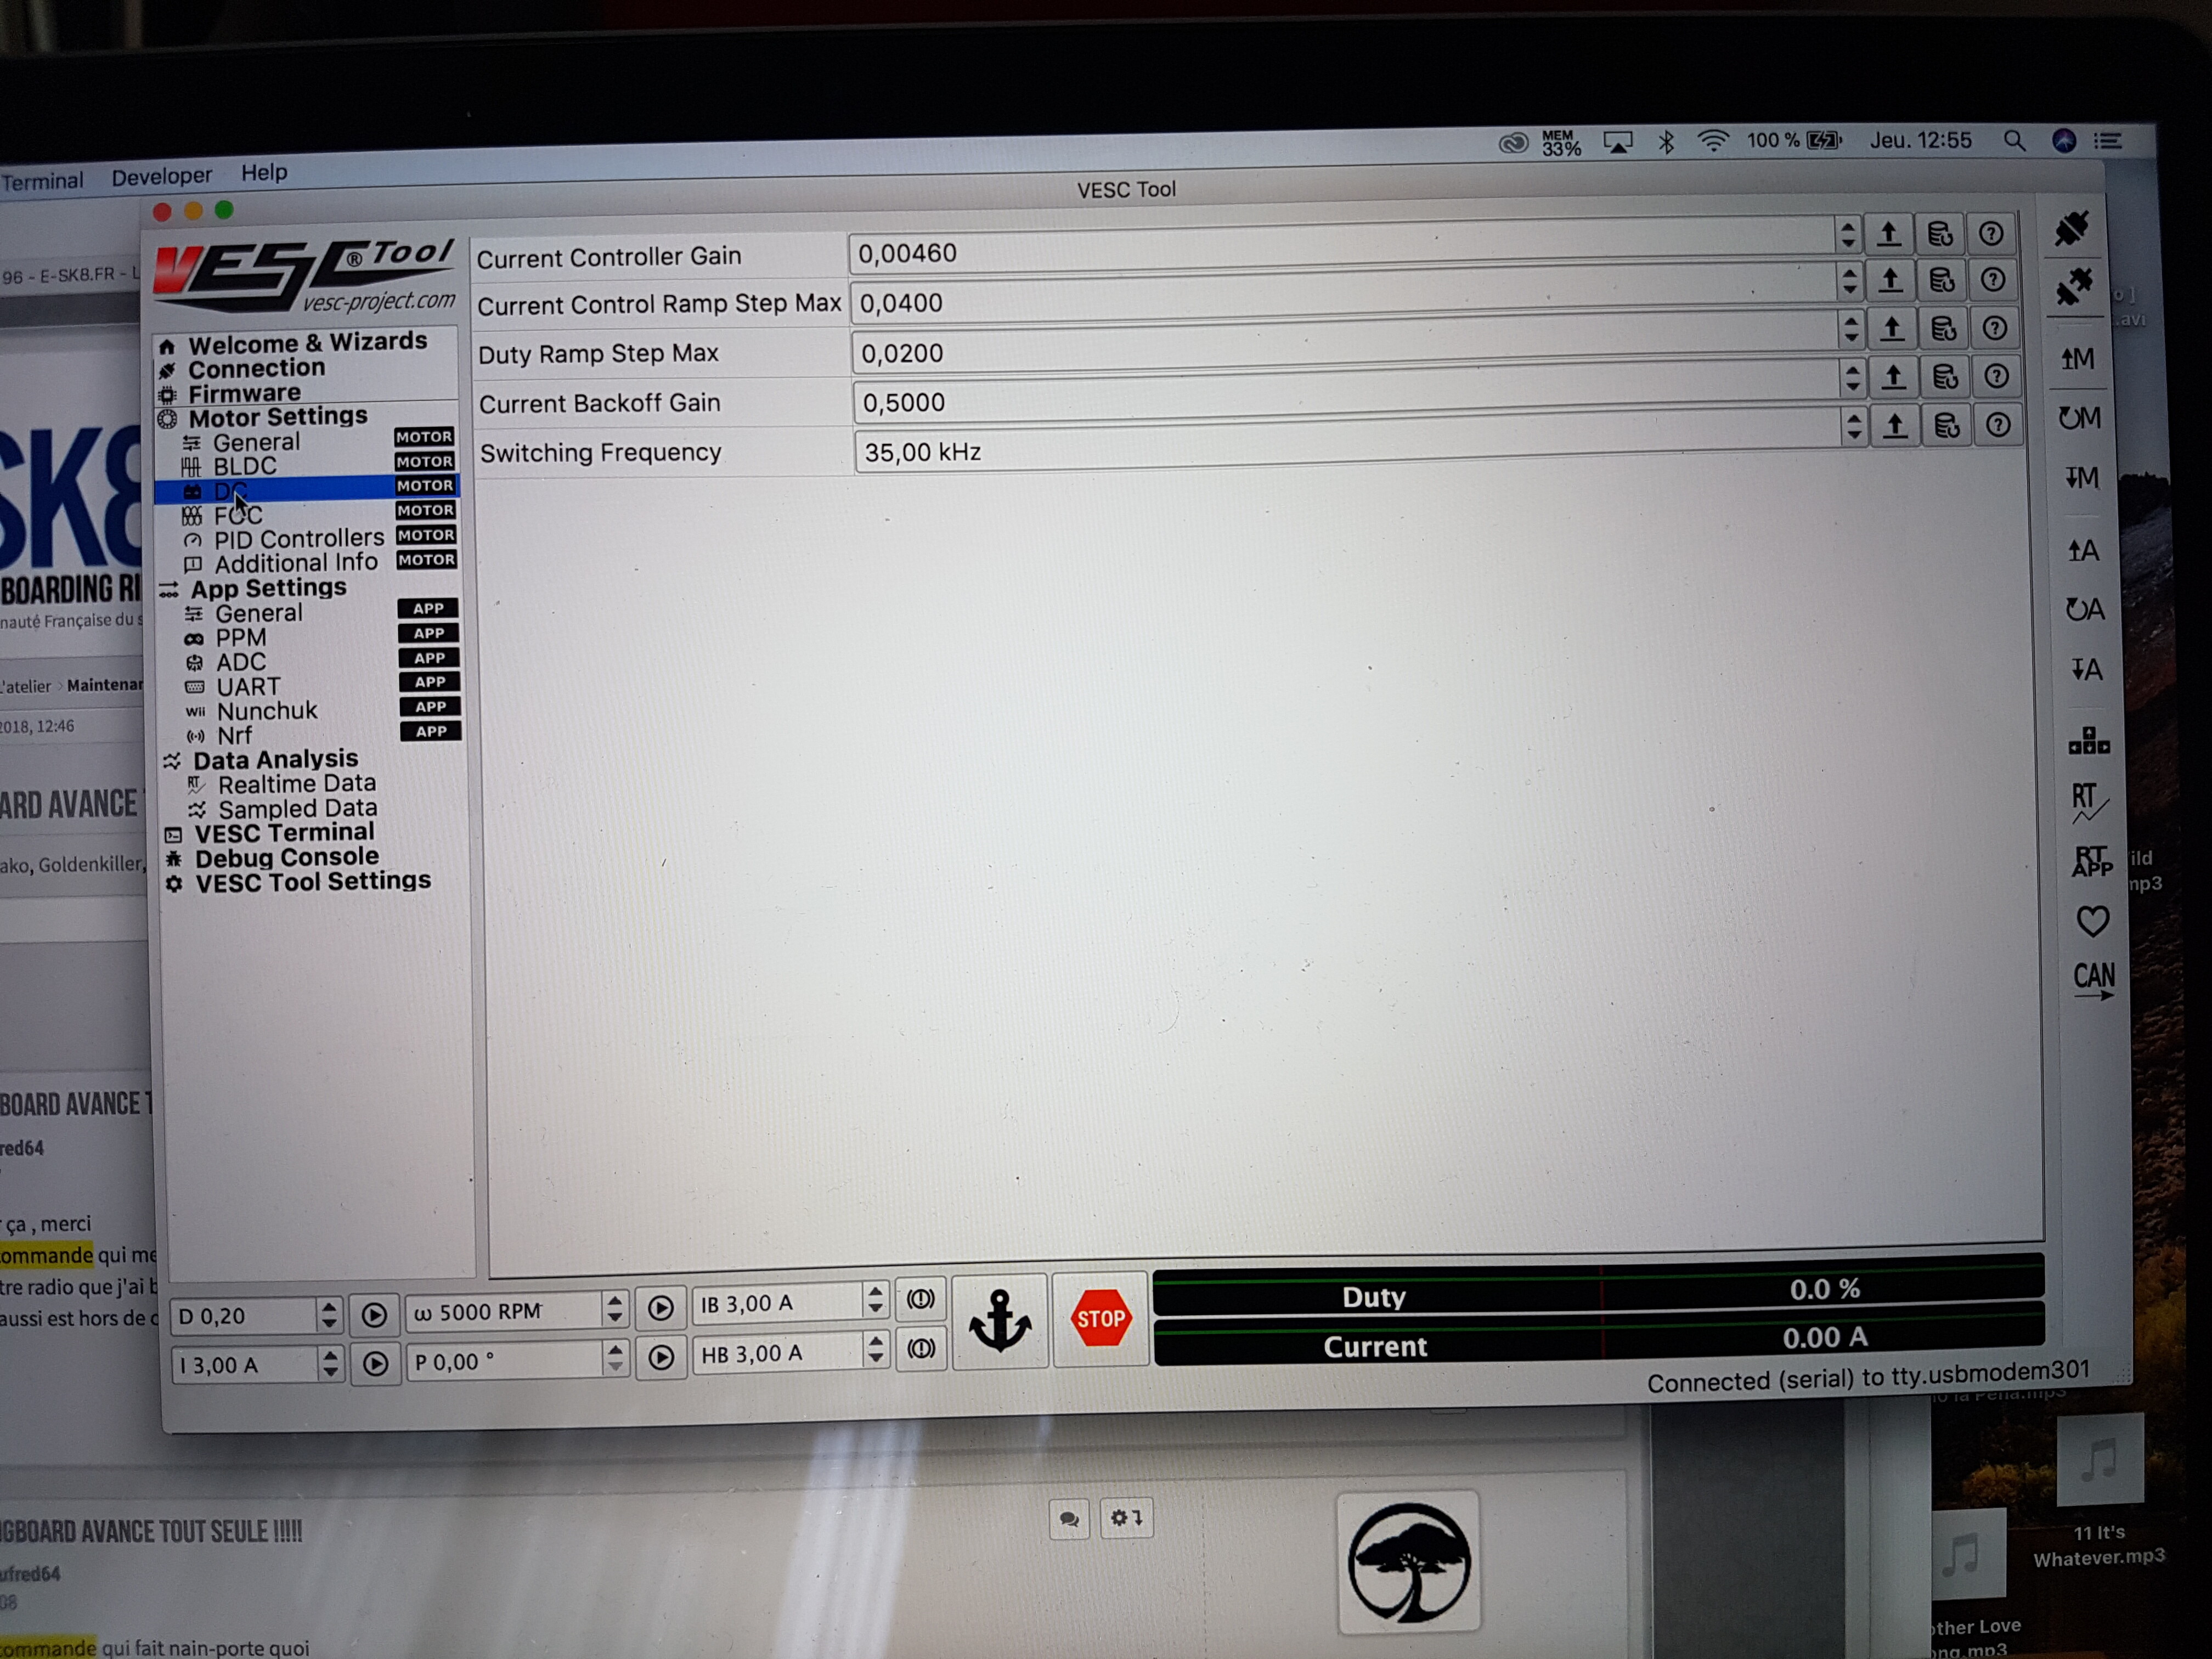Click the read default motor configuration icon
This screenshot has width=2212, height=1659.
(2079, 417)
